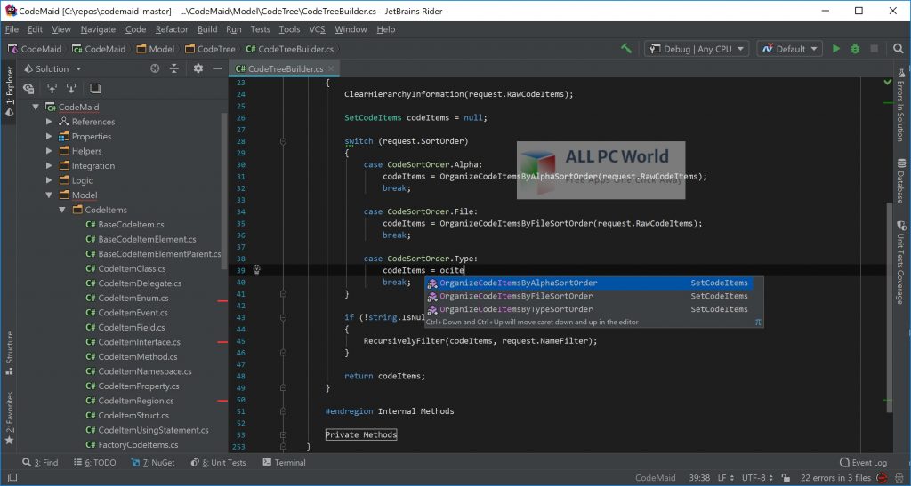The image size is (911, 486).
Task: Toggle fold marker at line 41
Action: [283, 294]
